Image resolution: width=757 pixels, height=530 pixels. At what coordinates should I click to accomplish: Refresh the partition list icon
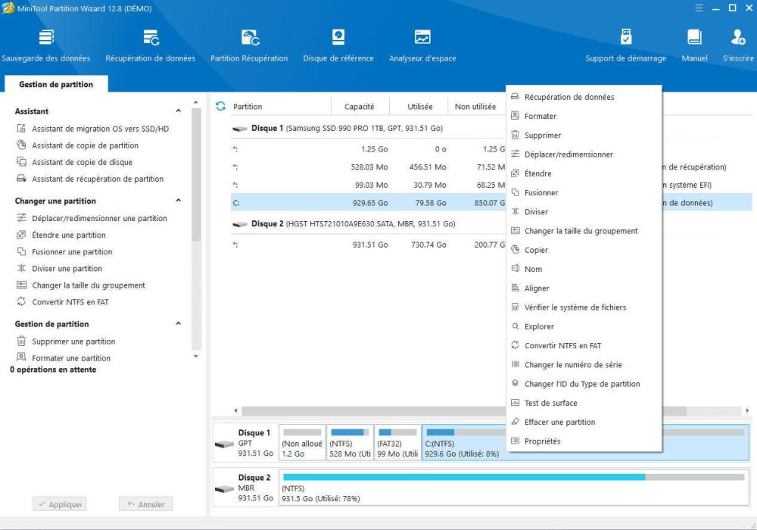click(220, 107)
